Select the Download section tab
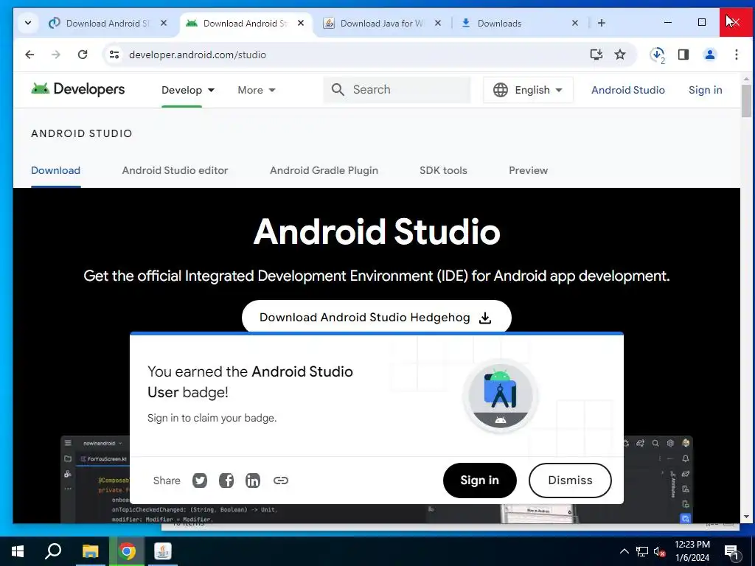Viewport: 755px width, 566px height. 56,170
